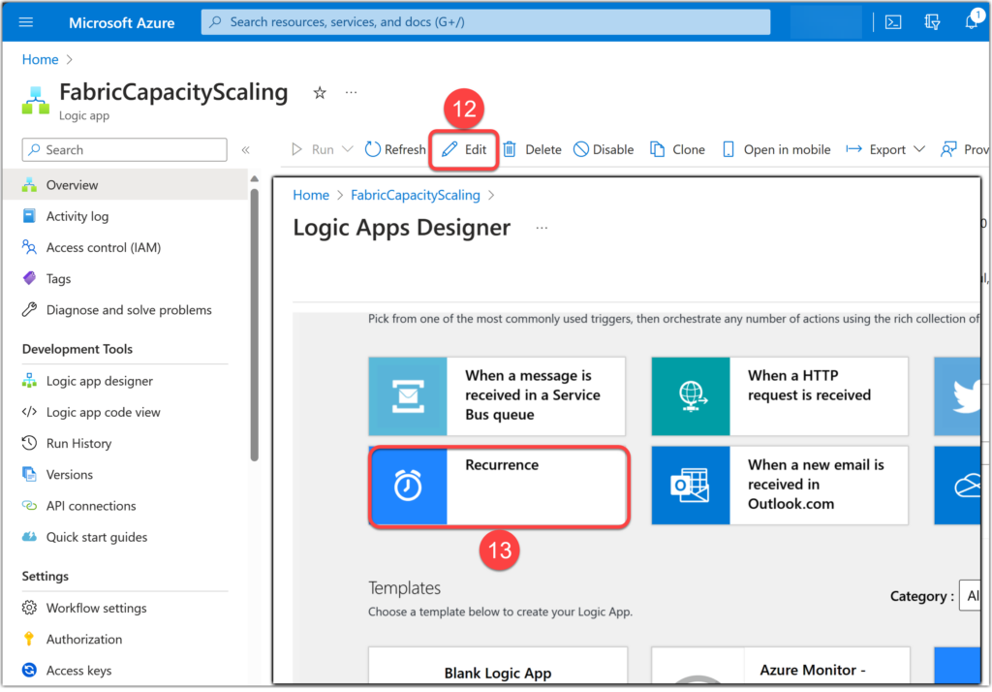Choose the Blank Logic App template
Screen dimensions: 992x692
[x=498, y=666]
